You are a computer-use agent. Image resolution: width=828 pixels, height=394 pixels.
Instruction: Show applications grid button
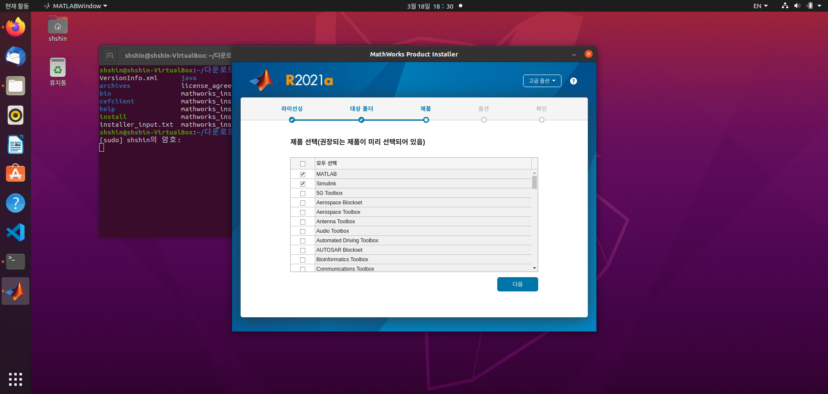pos(16,379)
